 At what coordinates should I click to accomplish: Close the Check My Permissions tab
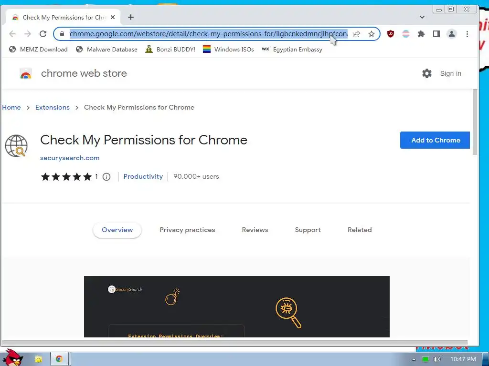[113, 18]
